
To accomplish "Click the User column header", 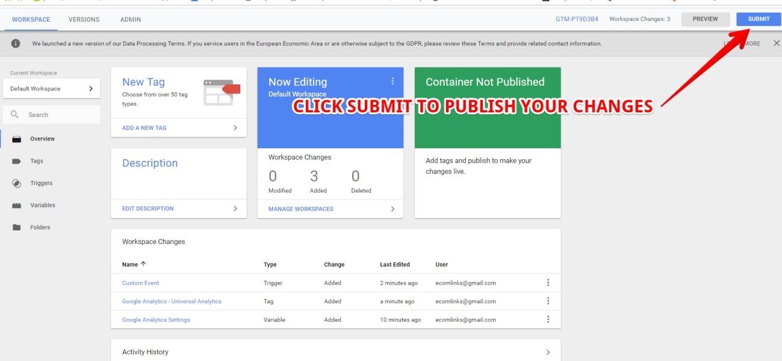I will (442, 265).
